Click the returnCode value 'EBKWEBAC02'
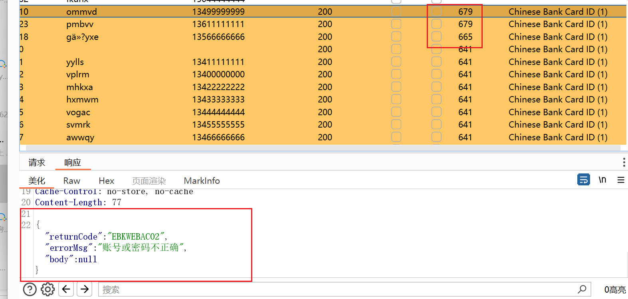Image resolution: width=628 pixels, height=299 pixels. (x=135, y=237)
